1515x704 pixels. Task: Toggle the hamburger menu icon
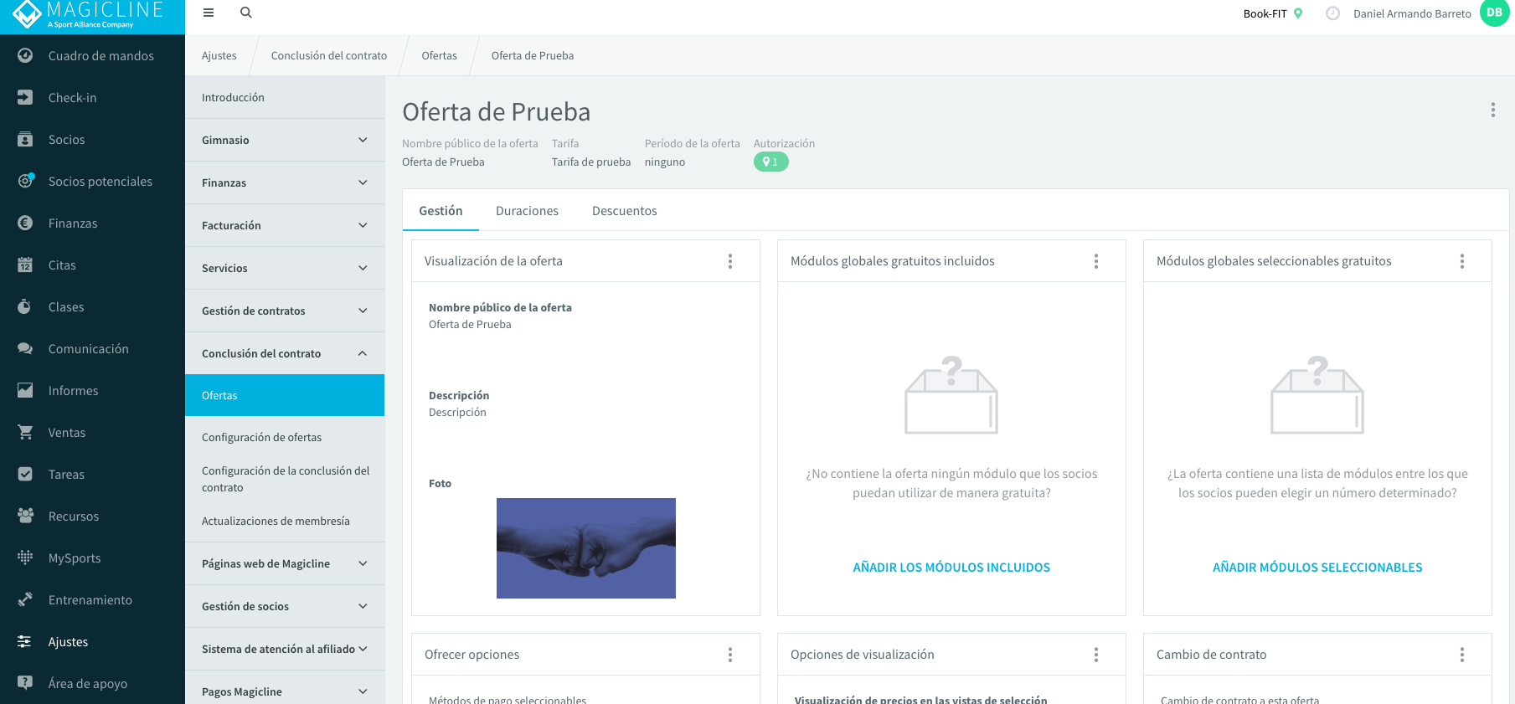pyautogui.click(x=209, y=13)
